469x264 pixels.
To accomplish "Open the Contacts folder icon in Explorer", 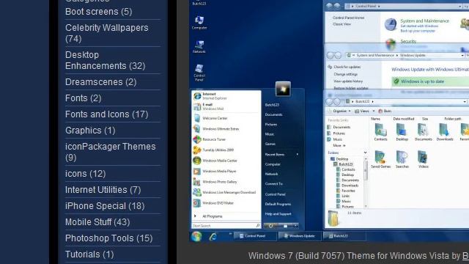I will pos(380,132).
